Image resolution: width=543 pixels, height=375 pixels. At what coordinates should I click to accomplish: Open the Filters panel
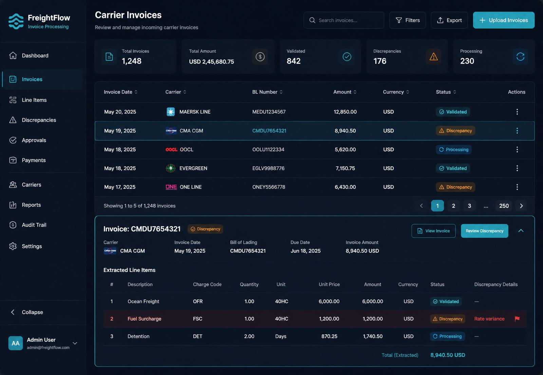pos(408,20)
